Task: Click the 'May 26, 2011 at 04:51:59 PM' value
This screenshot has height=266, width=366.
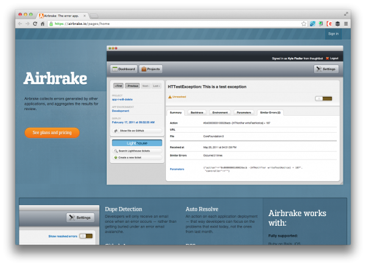Action: [x=220, y=147]
